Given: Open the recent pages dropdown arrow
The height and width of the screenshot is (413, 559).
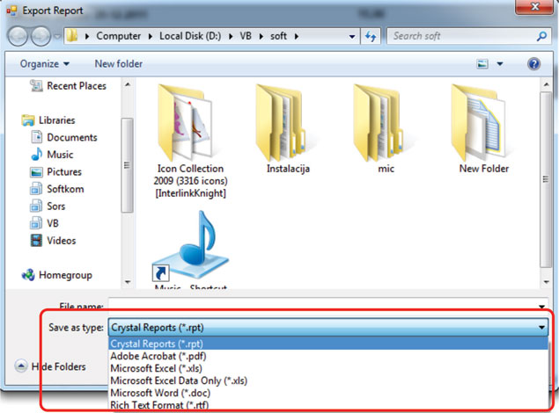Looking at the screenshot, I should 57,36.
